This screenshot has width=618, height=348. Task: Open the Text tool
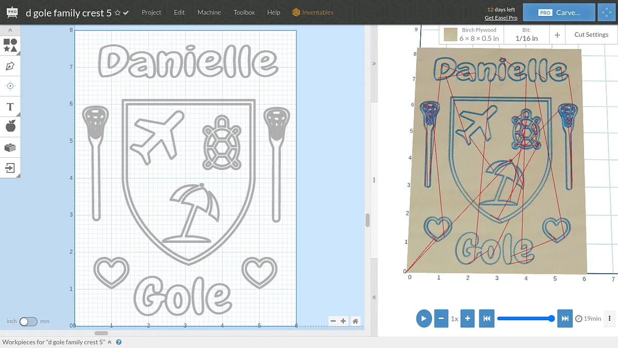[x=10, y=107]
